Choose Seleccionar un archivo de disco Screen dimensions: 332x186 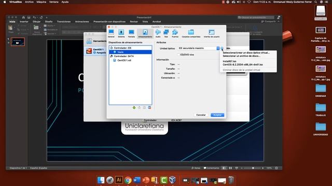(242, 56)
